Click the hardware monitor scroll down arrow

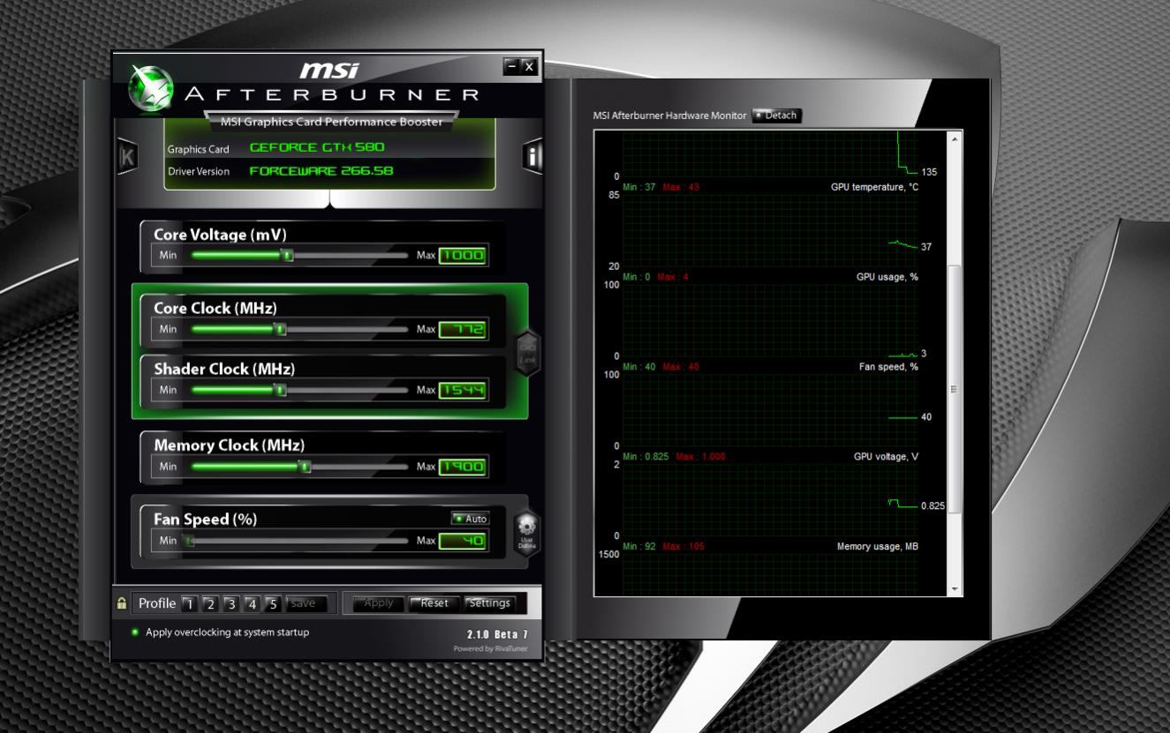pyautogui.click(x=955, y=588)
